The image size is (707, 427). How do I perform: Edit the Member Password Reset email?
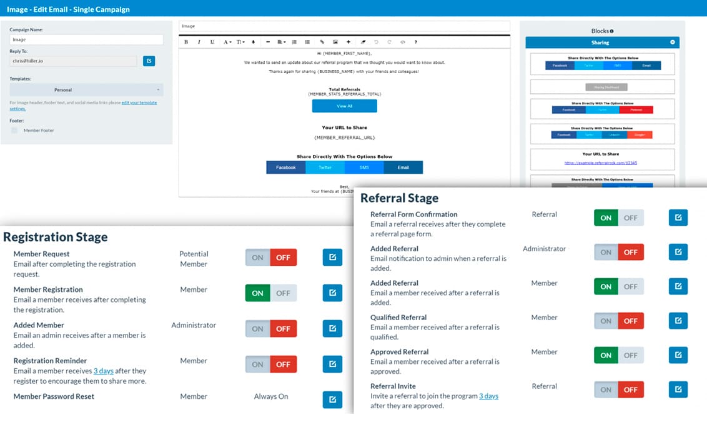coord(332,399)
